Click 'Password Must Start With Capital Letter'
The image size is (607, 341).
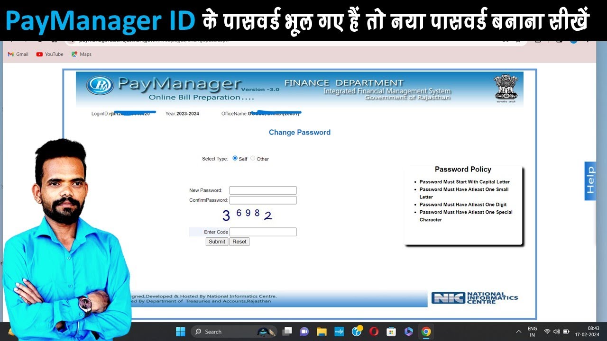465,182
